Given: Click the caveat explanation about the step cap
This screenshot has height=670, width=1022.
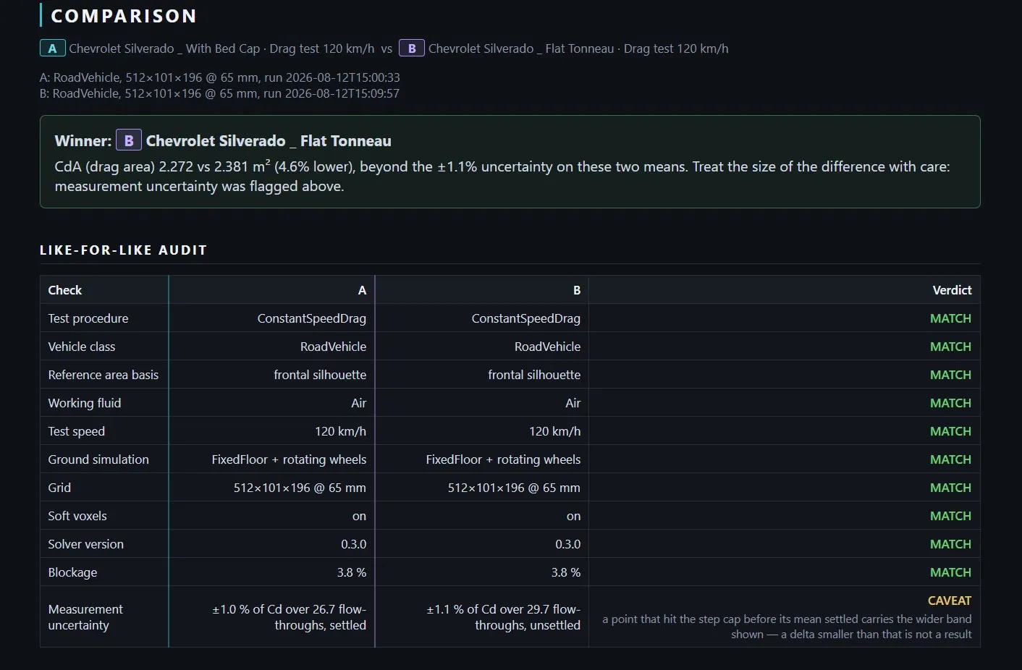Looking at the screenshot, I should click(787, 627).
